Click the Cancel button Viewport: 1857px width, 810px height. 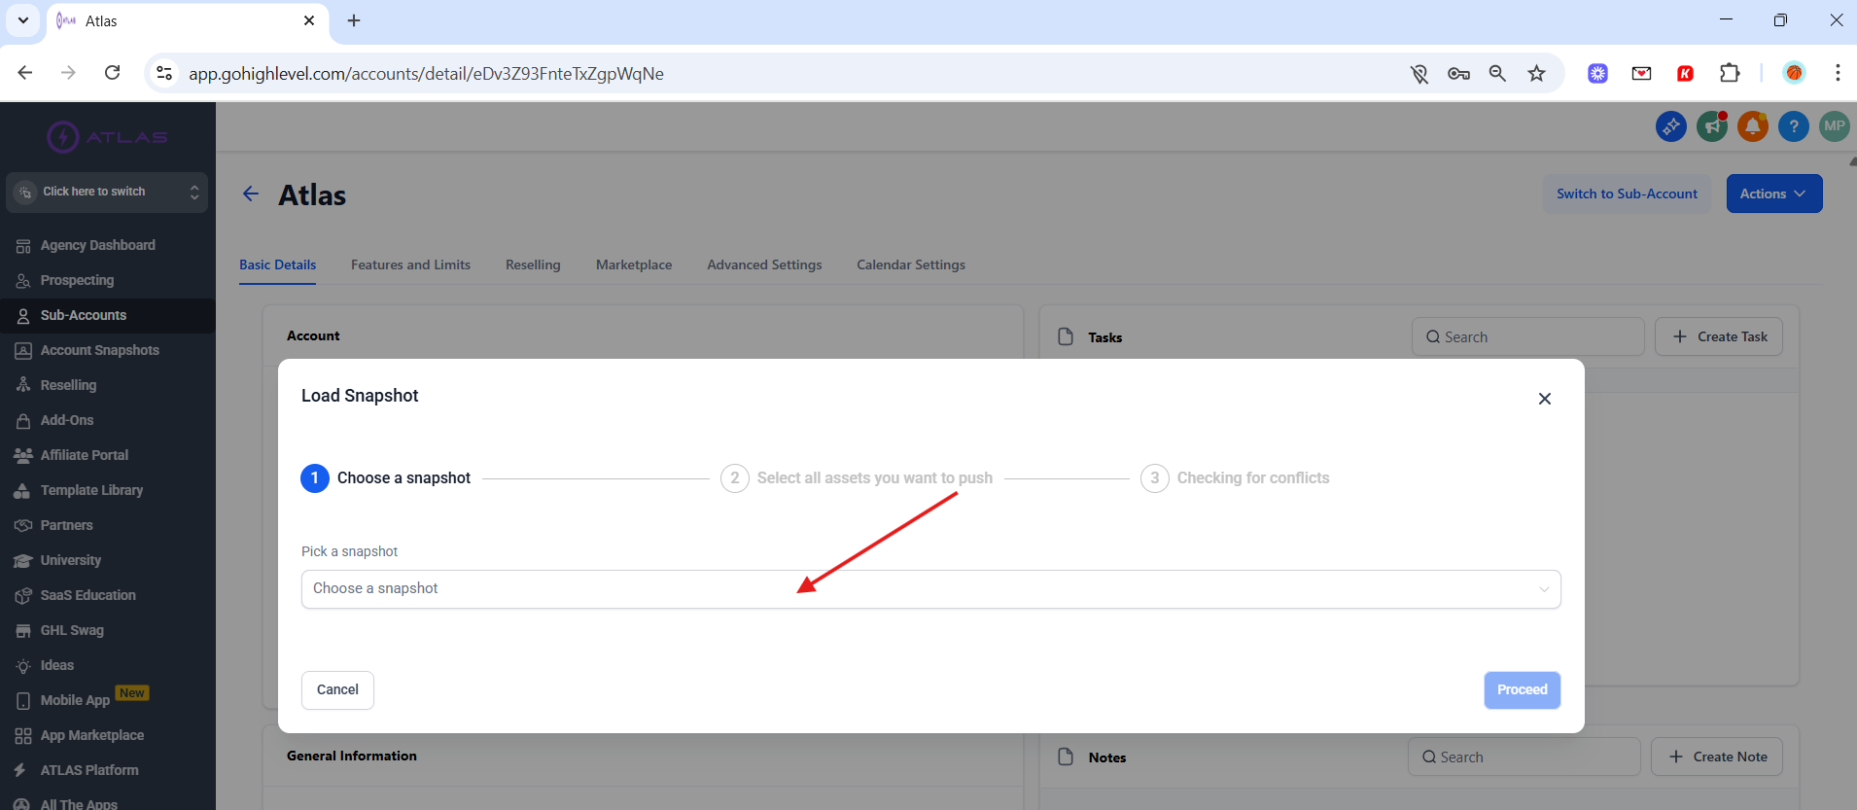[x=337, y=689]
